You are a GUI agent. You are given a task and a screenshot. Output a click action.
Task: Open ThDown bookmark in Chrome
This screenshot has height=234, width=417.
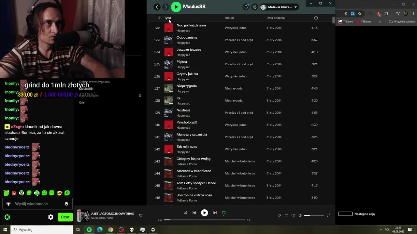(346, 22)
